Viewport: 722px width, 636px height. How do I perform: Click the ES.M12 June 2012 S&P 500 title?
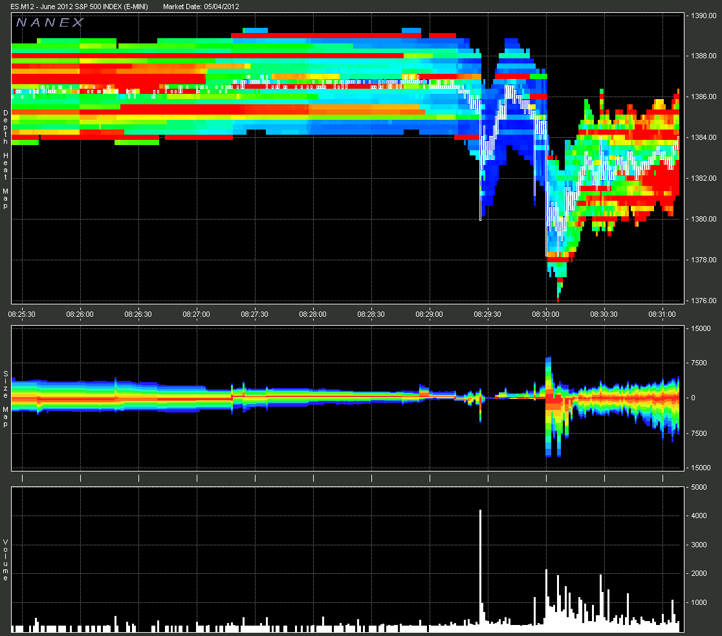pos(79,6)
